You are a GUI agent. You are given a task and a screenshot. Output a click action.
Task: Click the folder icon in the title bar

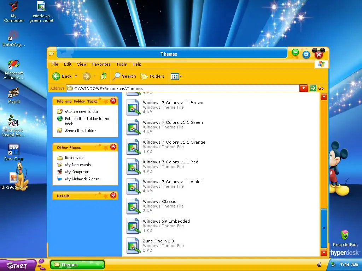click(x=51, y=54)
